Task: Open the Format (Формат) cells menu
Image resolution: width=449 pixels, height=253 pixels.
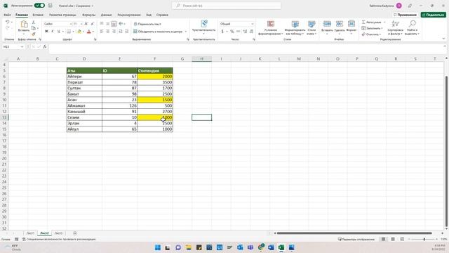Action: tap(351, 27)
